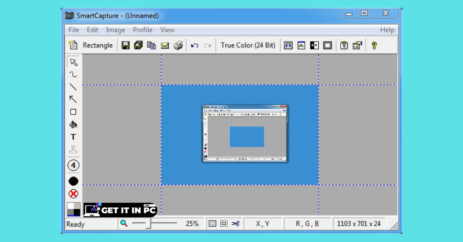Undo the last edit
Viewport: 463px width, 242px height.
point(195,45)
